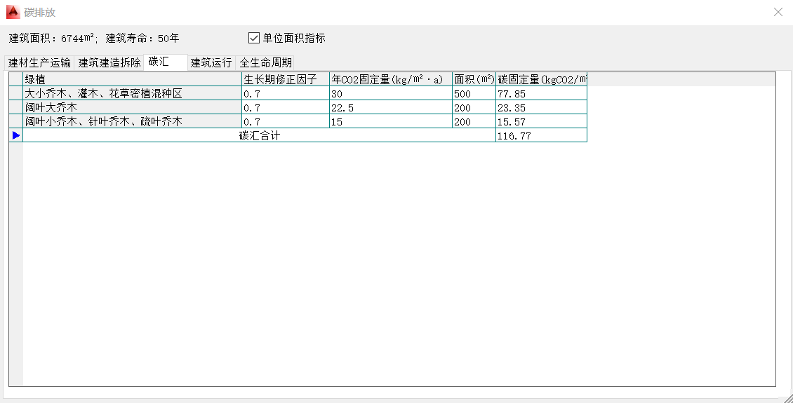Click the 面积(m²) column header
793x403 pixels.
tap(474, 79)
